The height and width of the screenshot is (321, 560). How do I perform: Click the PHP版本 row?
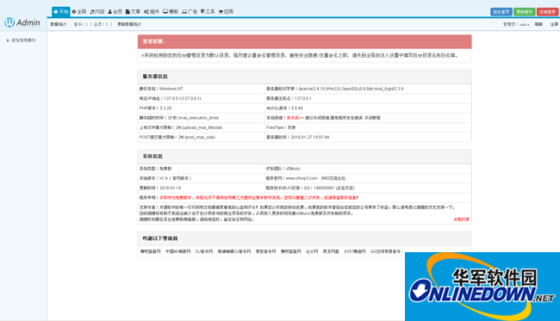click(201, 108)
